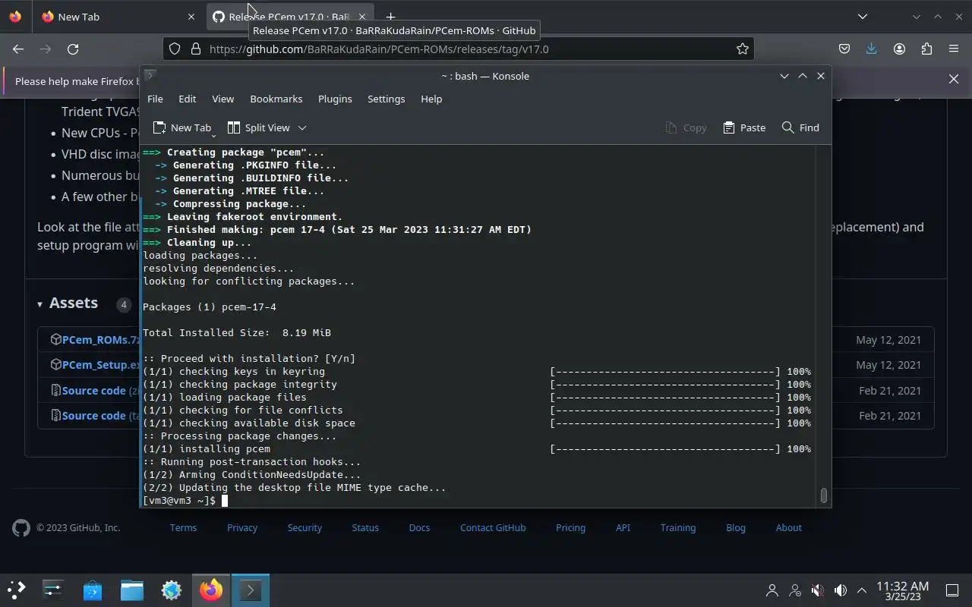
Task: Open Firefox hamburger application menu
Action: (954, 49)
